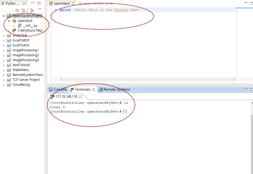Collapse the OpenStackPyProject tree
Image resolution: width=253 pixels, height=174 pixels.
(4, 16)
